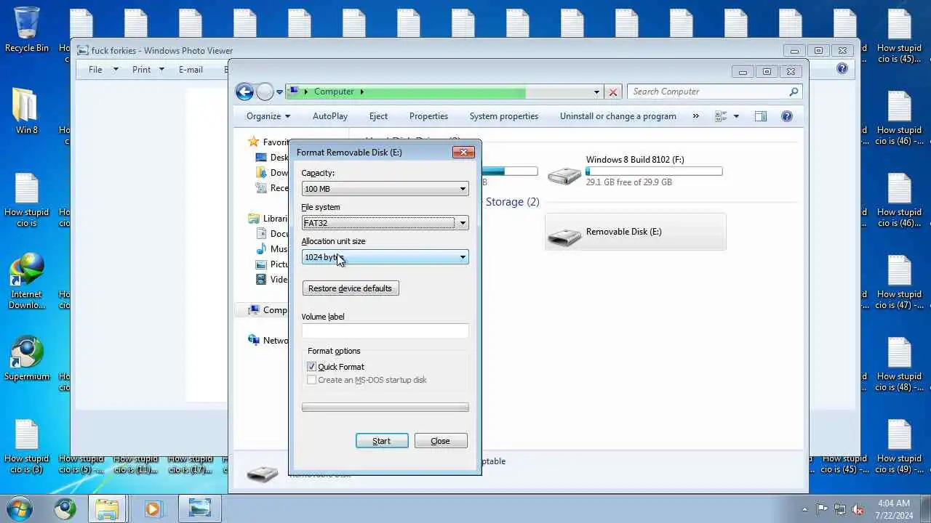Stop loading with the red X button

[x=613, y=92]
